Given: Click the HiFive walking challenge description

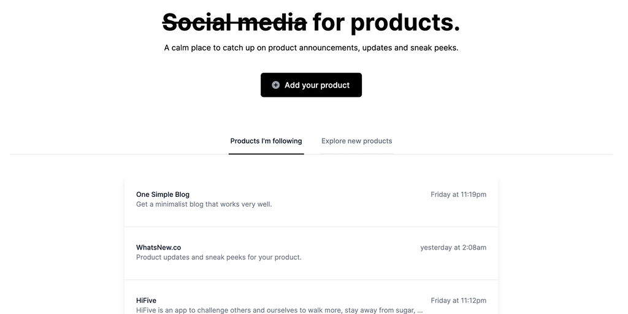Looking at the screenshot, I should point(276,310).
